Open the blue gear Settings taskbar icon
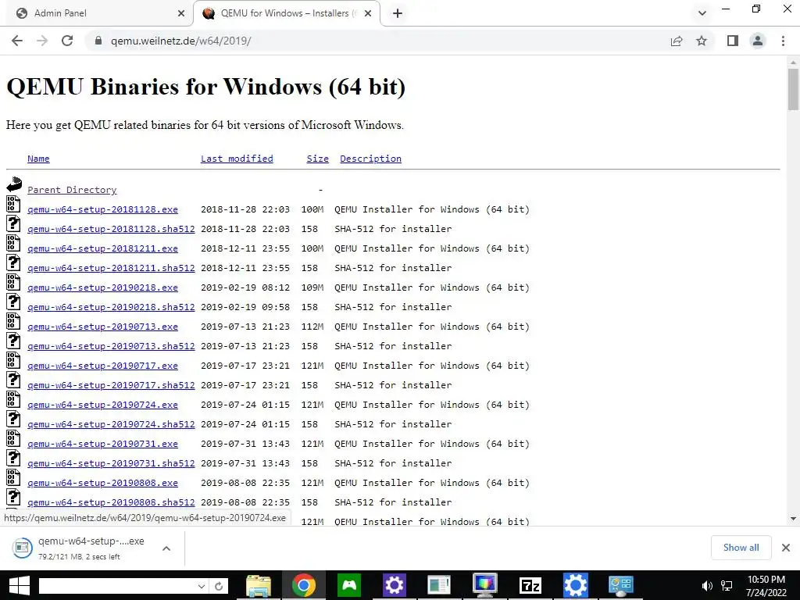Viewport: 800px width, 600px height. pyautogui.click(x=575, y=585)
